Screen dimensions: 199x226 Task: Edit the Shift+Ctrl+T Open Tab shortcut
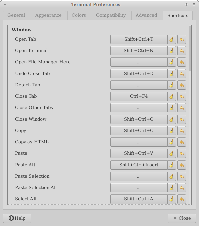[x=139, y=39]
